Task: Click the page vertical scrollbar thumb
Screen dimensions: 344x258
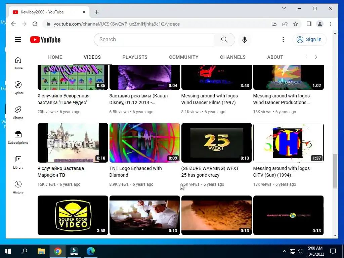Action: point(335,171)
